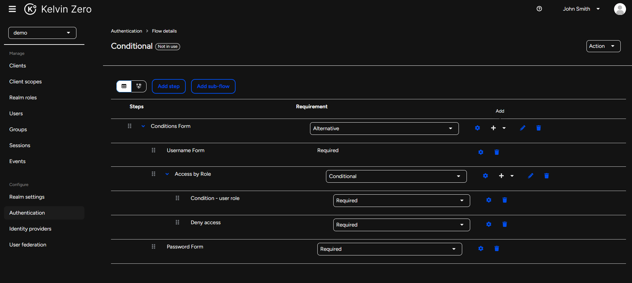Open the hamburger navigation menu
The height and width of the screenshot is (283, 632).
point(12,9)
